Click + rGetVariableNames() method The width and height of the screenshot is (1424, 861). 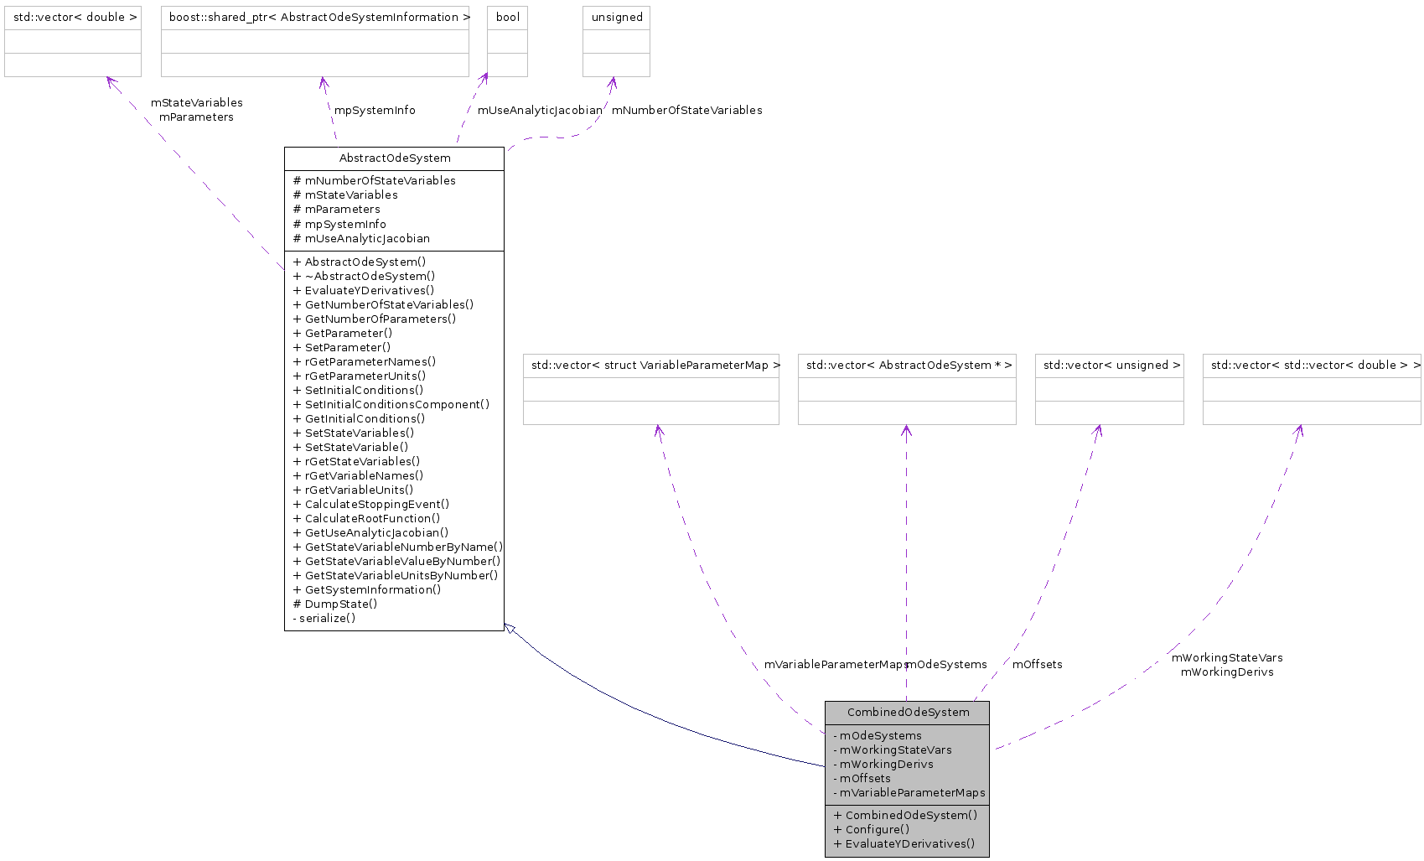point(358,476)
